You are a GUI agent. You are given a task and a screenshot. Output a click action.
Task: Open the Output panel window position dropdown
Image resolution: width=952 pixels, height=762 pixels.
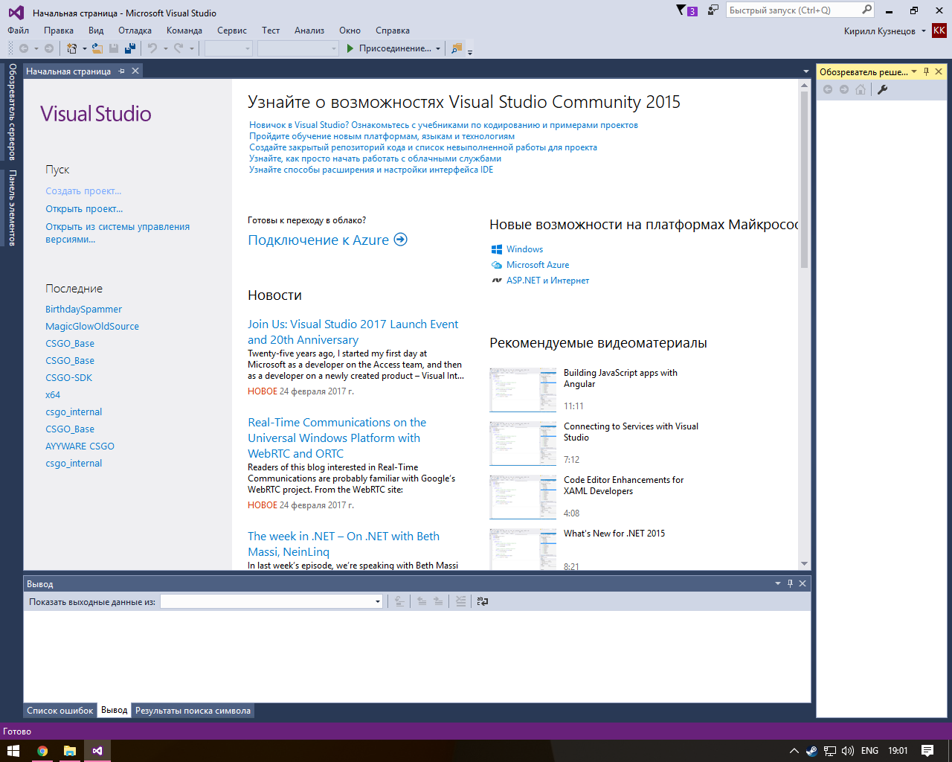(778, 583)
